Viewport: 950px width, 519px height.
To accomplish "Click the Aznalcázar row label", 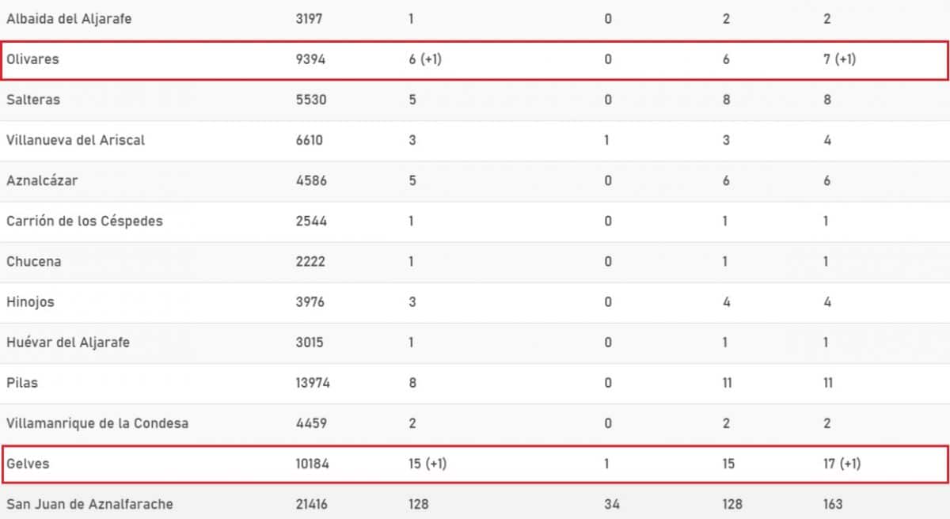I will pos(41,180).
